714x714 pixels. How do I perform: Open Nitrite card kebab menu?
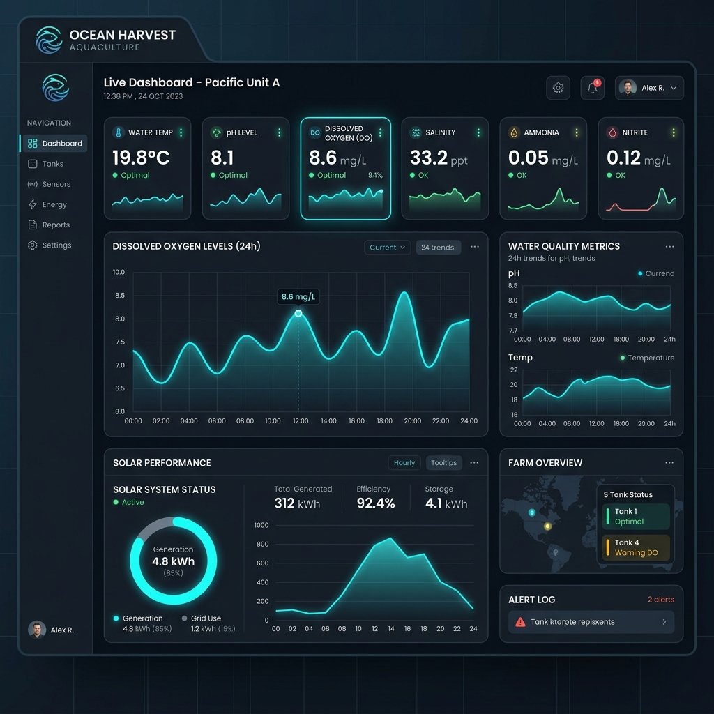(674, 132)
